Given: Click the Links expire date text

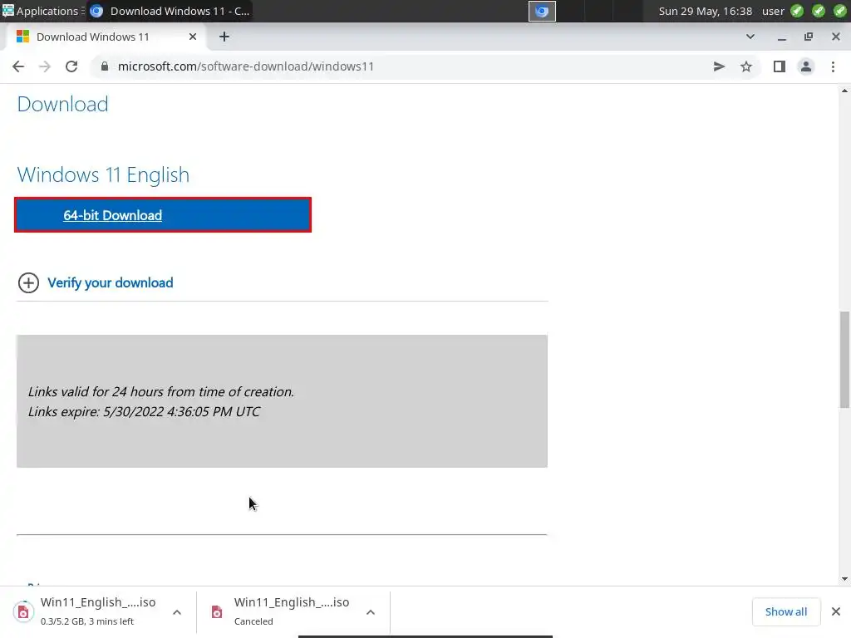Looking at the screenshot, I should click(x=144, y=412).
